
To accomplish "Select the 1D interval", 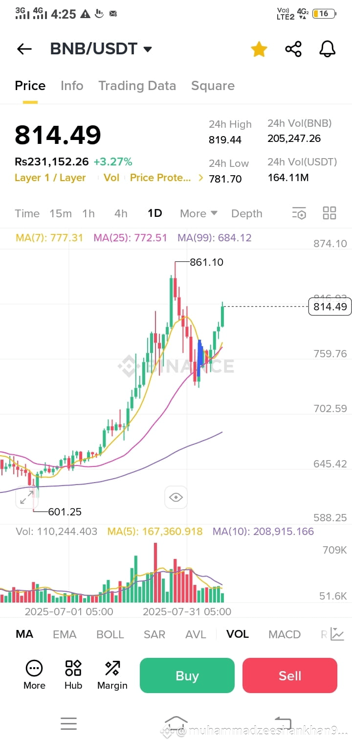I will point(155,213).
